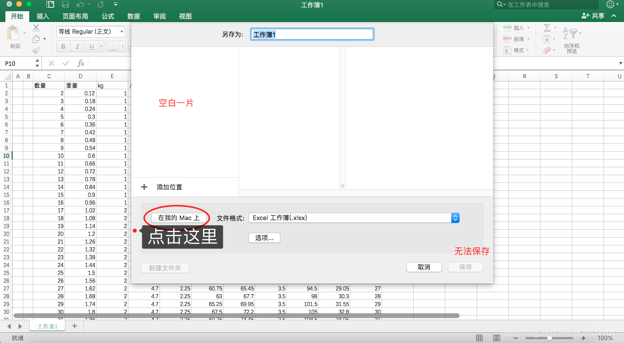Open the underline style dropdown arrow
Image resolution: width=624 pixels, height=343 pixels.
pos(101,47)
